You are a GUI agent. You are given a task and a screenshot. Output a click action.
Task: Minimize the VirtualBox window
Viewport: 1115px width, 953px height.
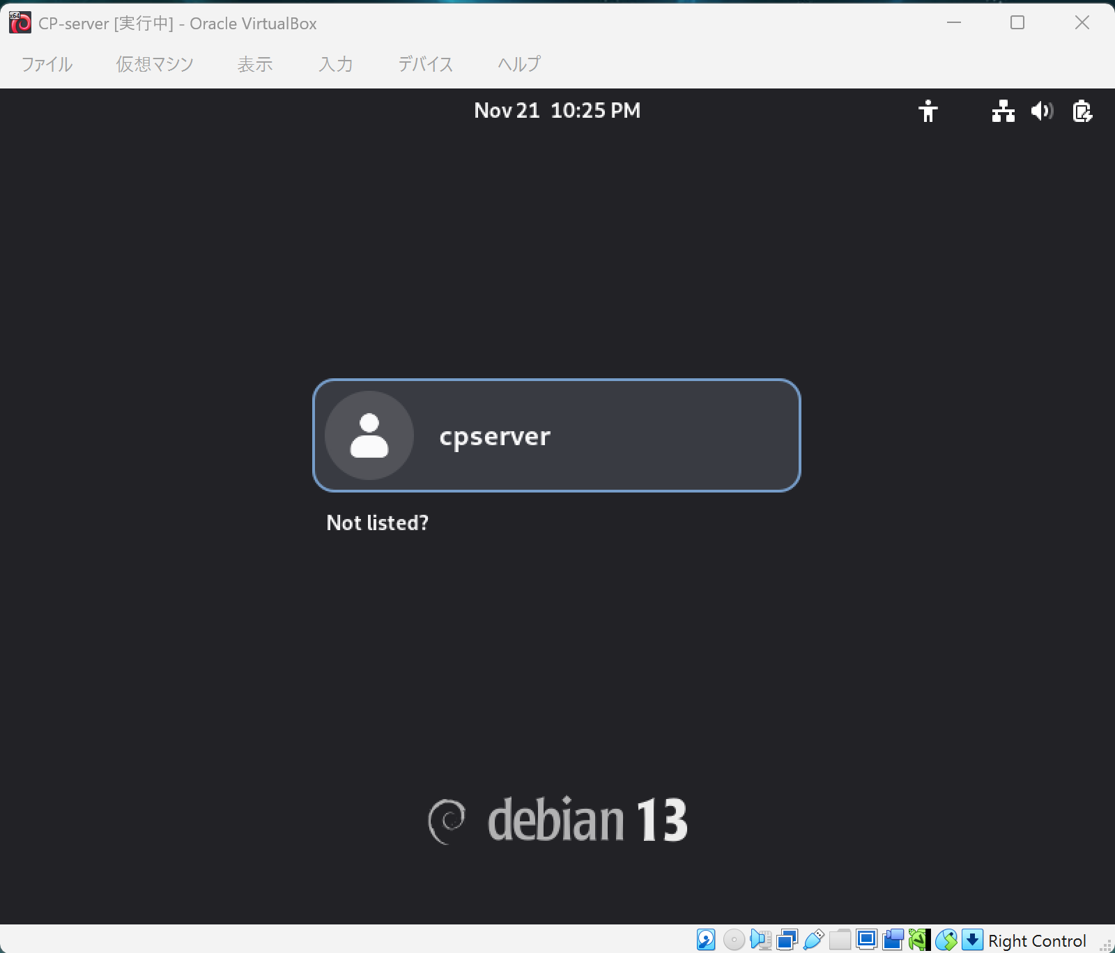[954, 23]
